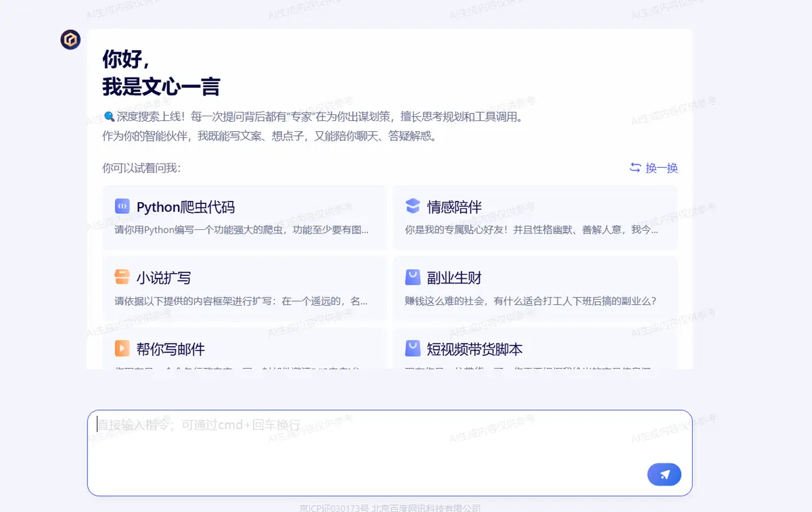Click the 我是文心一言 title text
The width and height of the screenshot is (812, 512).
pos(161,87)
